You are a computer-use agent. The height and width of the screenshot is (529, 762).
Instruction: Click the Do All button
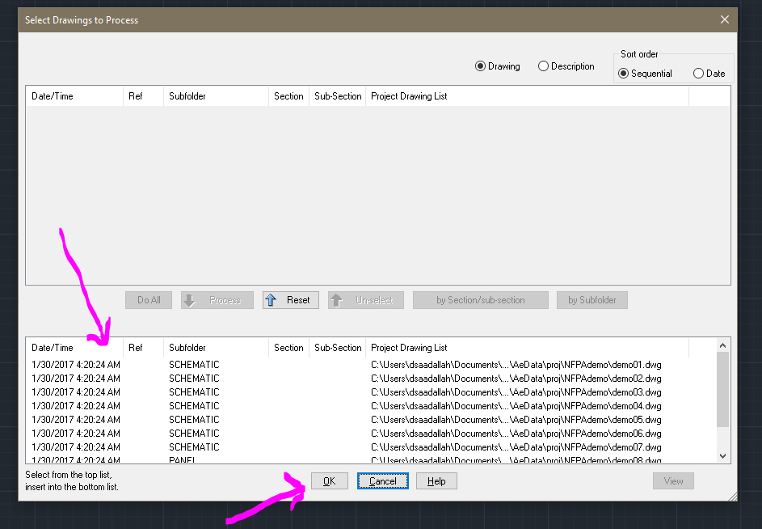[148, 299]
